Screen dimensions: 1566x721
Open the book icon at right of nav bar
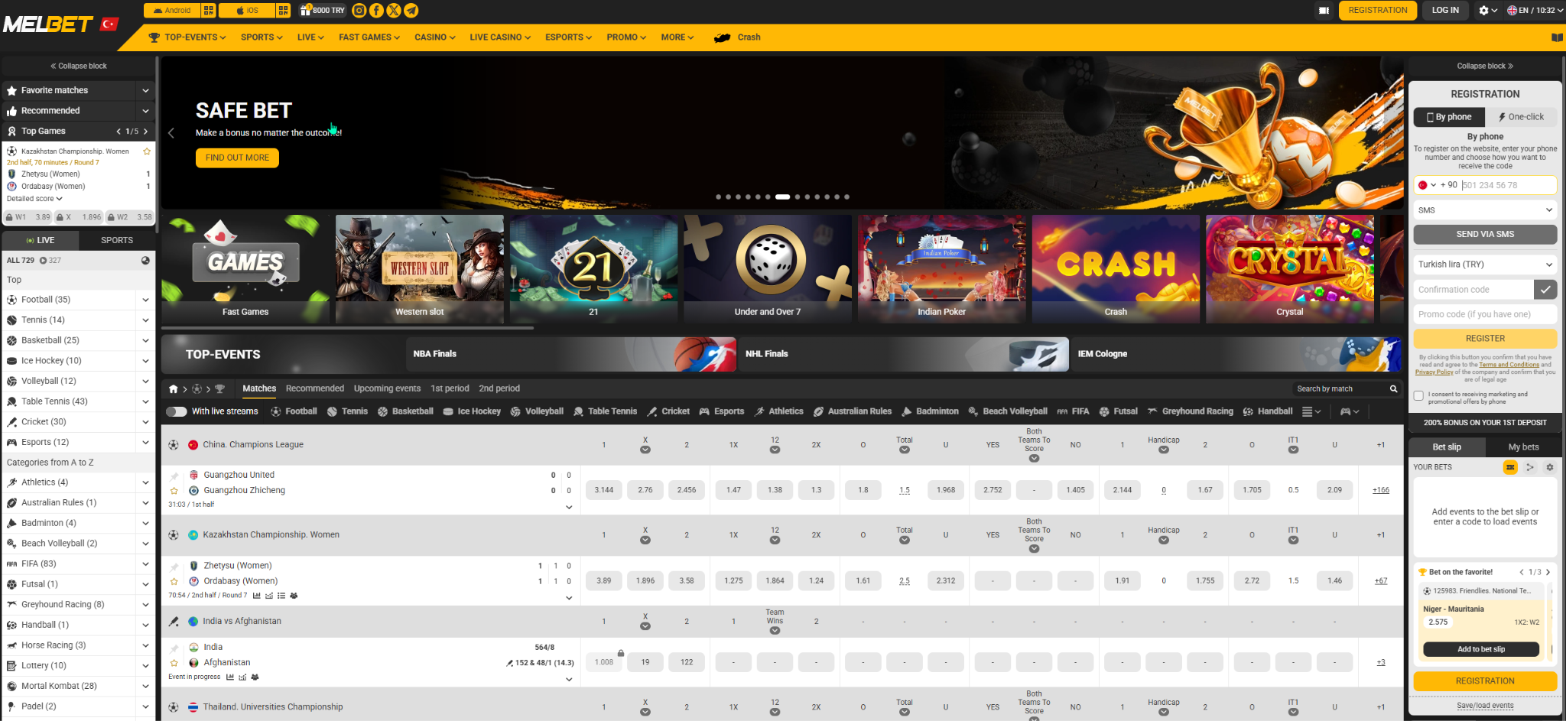(1557, 37)
